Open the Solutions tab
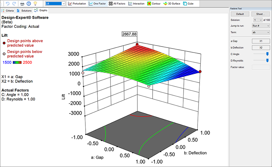272x167 pixels. coord(24,11)
